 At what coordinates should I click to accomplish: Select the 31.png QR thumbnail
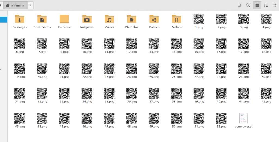(20, 93)
